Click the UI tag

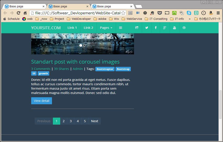(34, 73)
